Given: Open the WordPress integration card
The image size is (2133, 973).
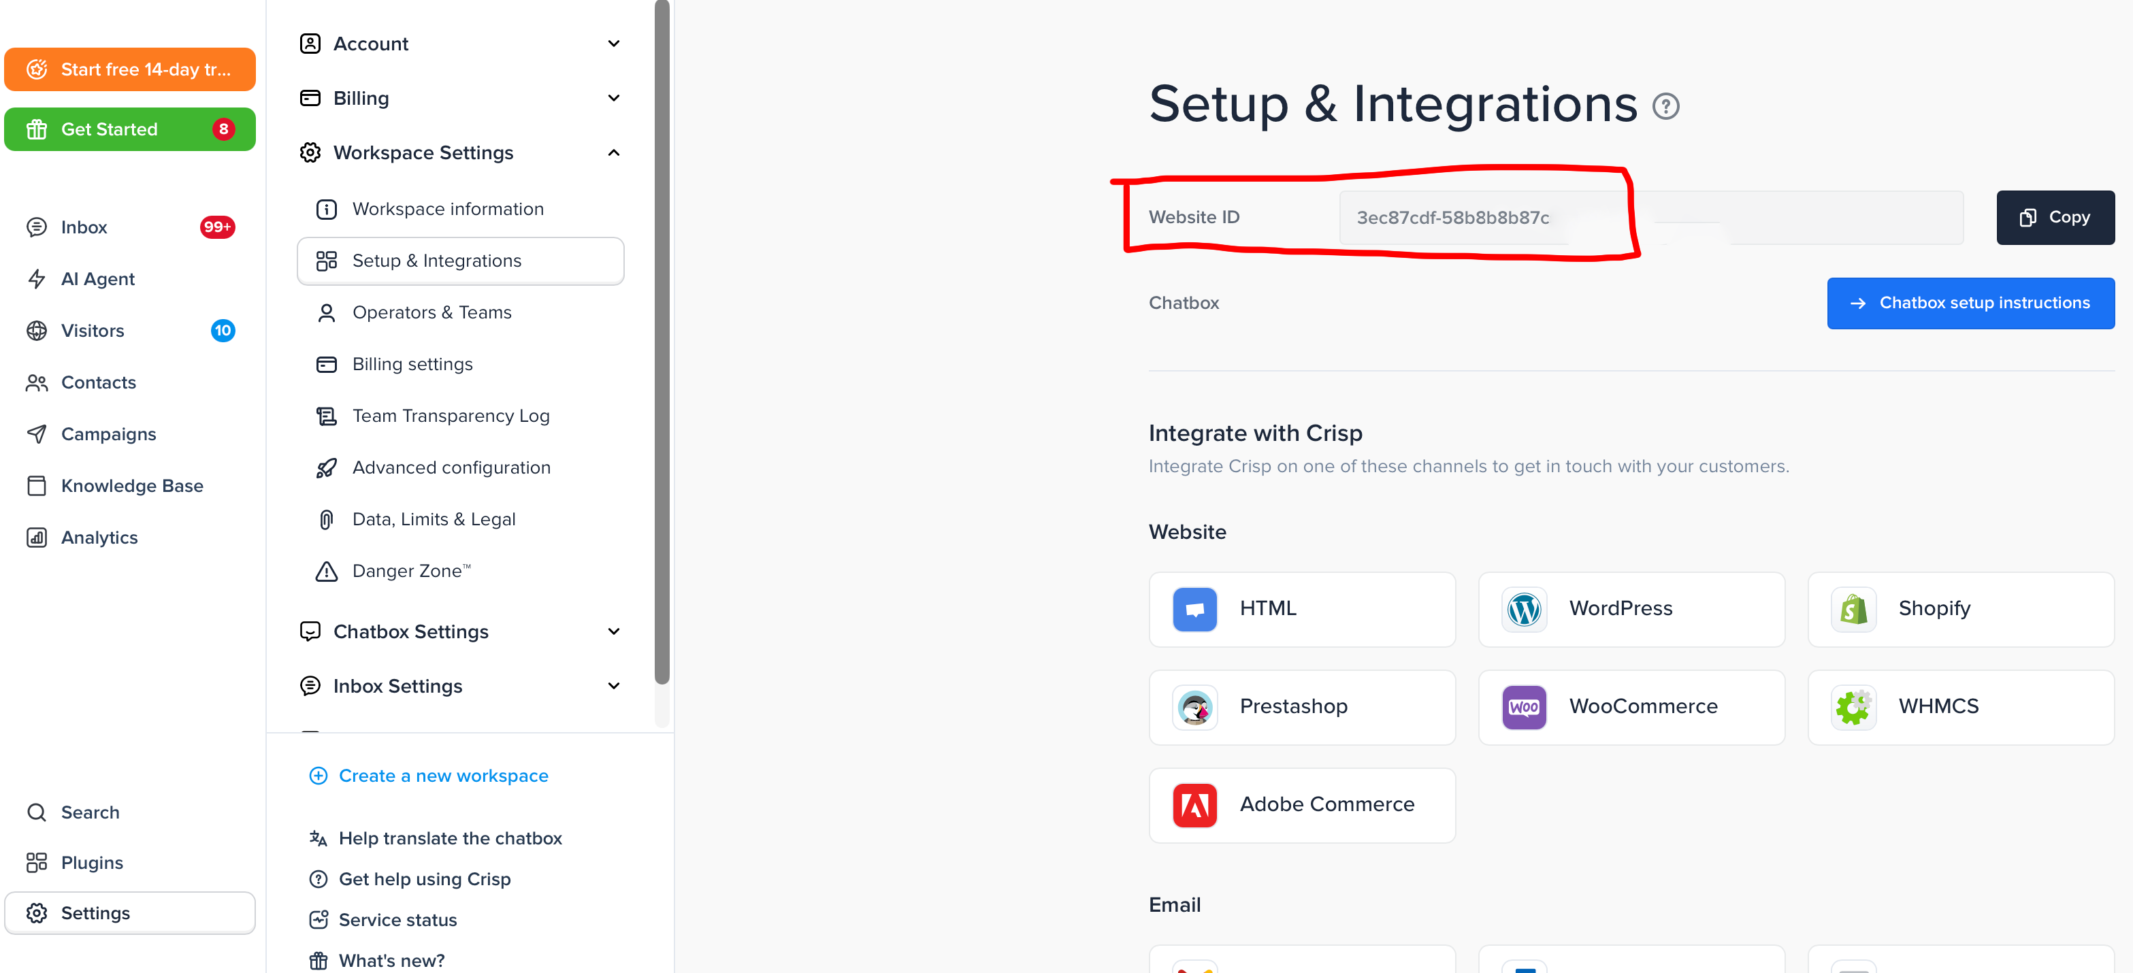Looking at the screenshot, I should tap(1631, 609).
